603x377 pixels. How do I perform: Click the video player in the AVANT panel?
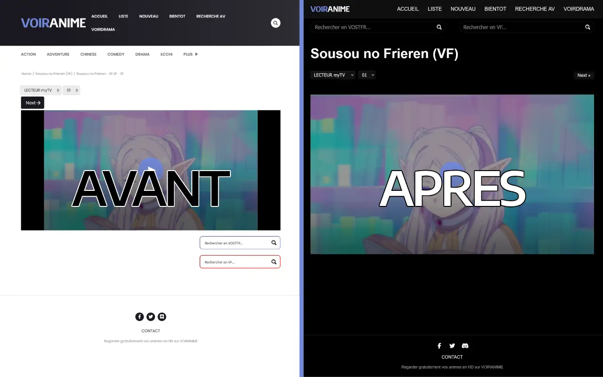click(151, 170)
